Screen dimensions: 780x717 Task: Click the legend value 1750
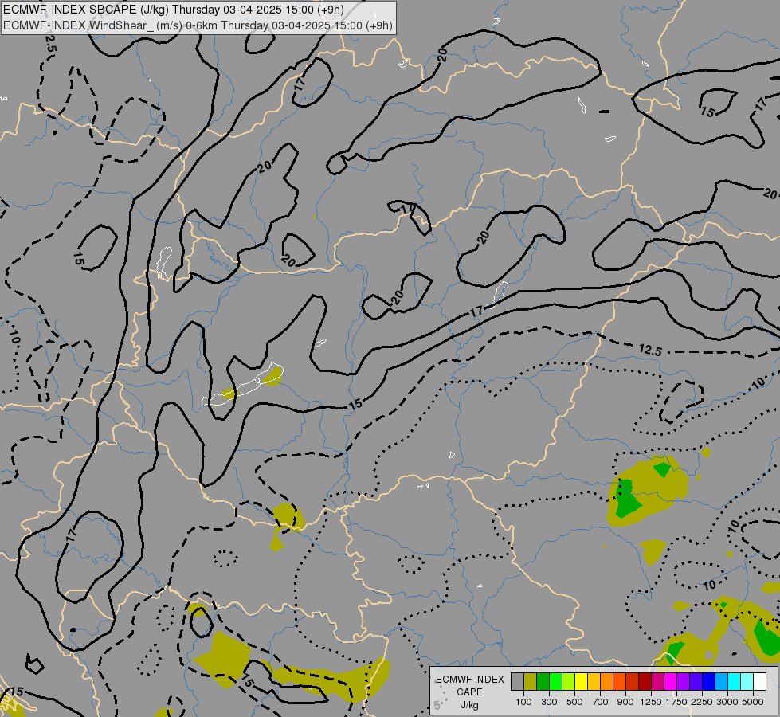pyautogui.click(x=676, y=702)
